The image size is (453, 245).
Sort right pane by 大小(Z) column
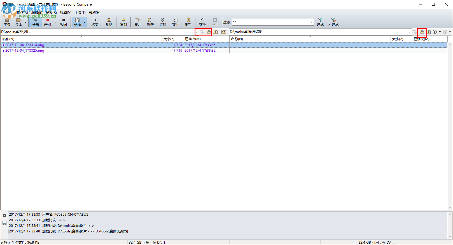click(401, 39)
